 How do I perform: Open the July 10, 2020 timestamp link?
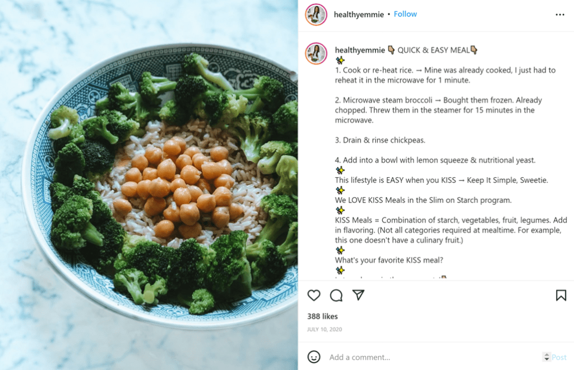pyautogui.click(x=325, y=330)
